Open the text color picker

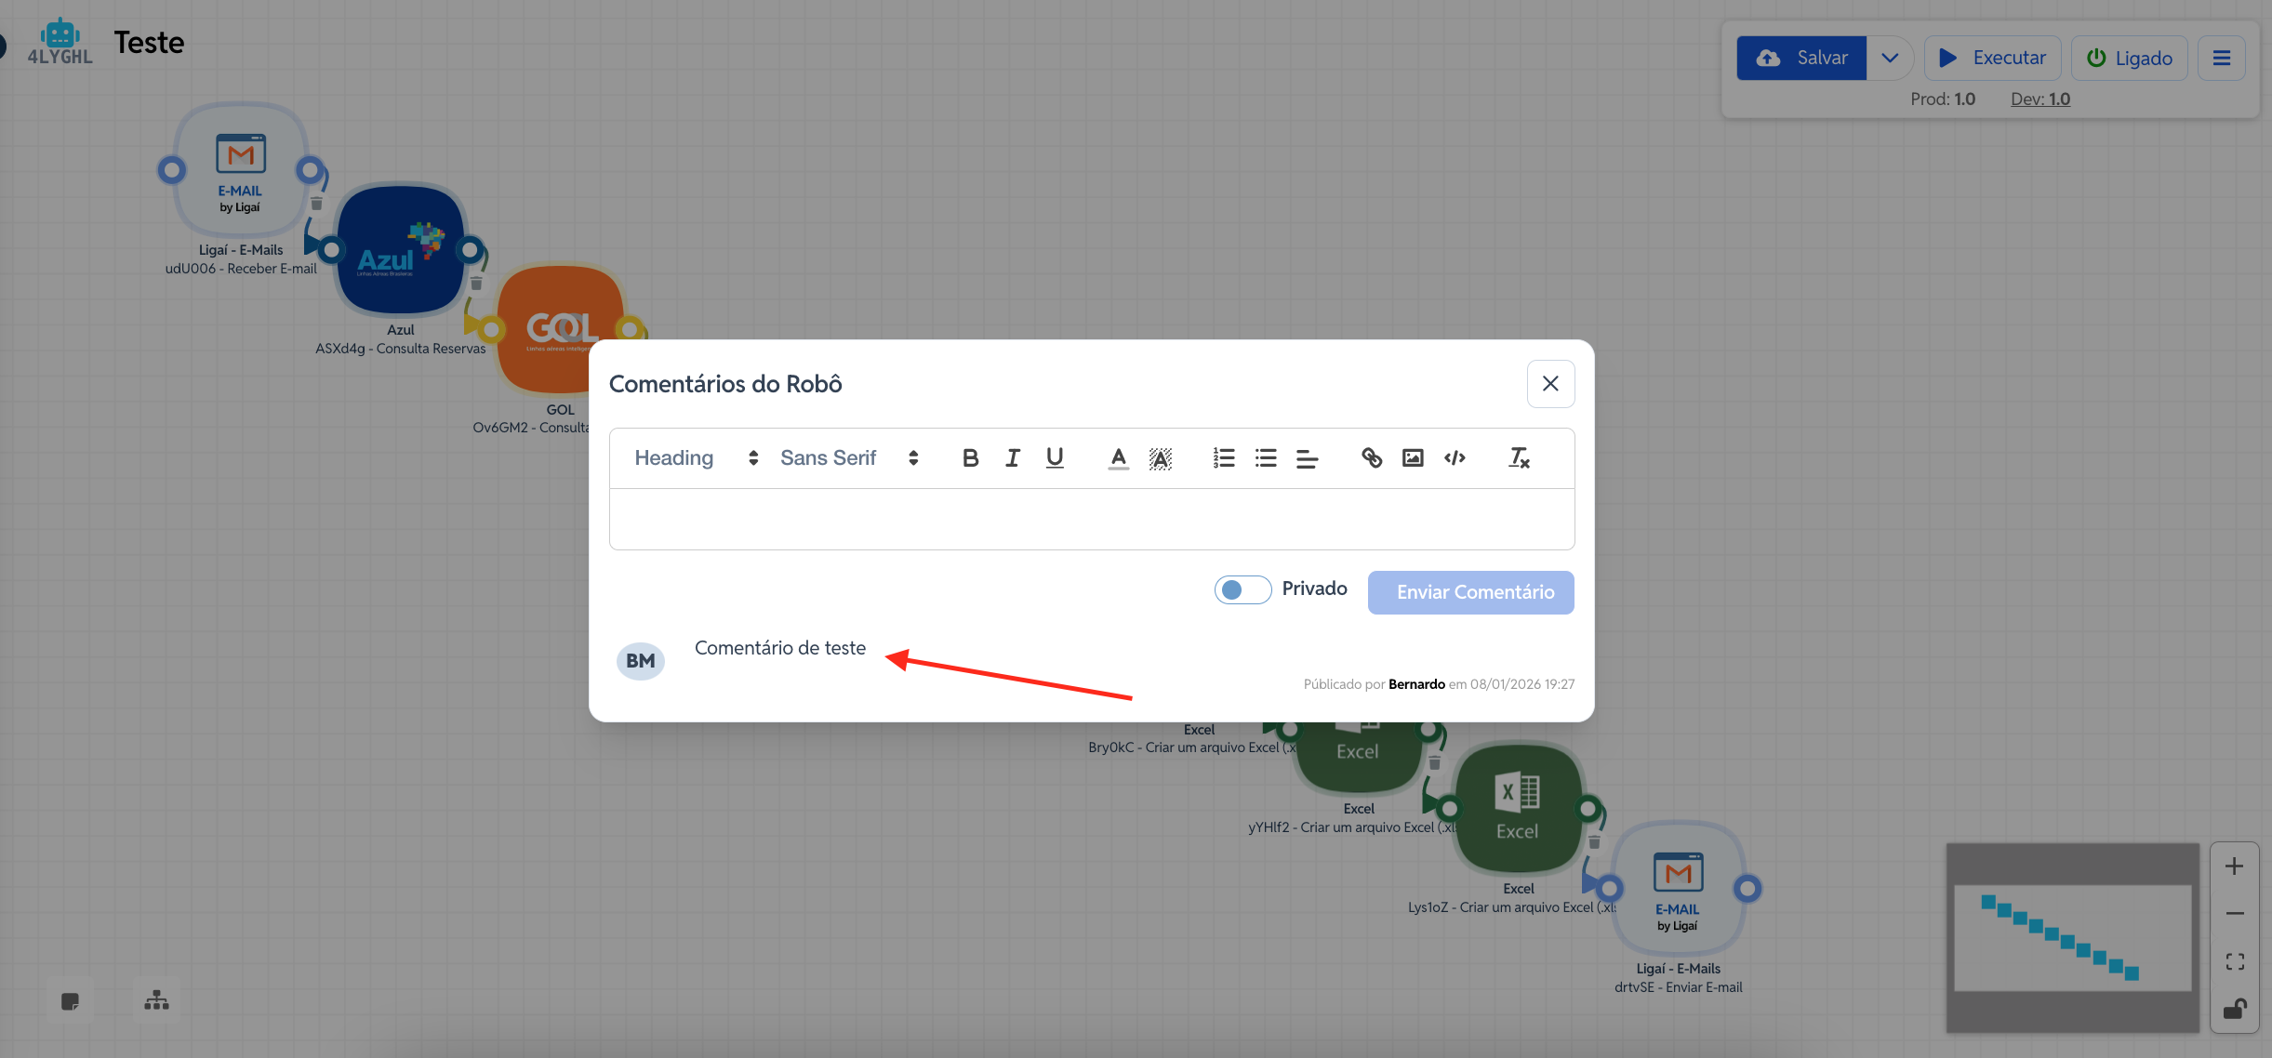coord(1118,457)
